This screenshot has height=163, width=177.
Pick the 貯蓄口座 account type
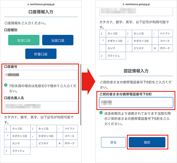41,54
